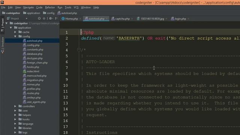
Task: Open the Run menu
Action: pos(60,7)
